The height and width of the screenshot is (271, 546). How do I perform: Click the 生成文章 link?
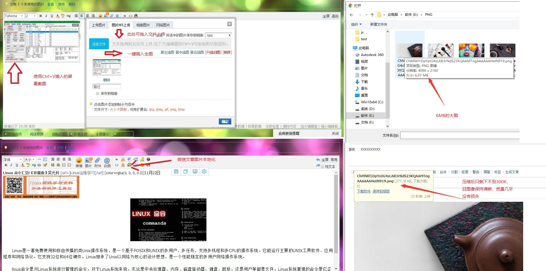[512, 172]
